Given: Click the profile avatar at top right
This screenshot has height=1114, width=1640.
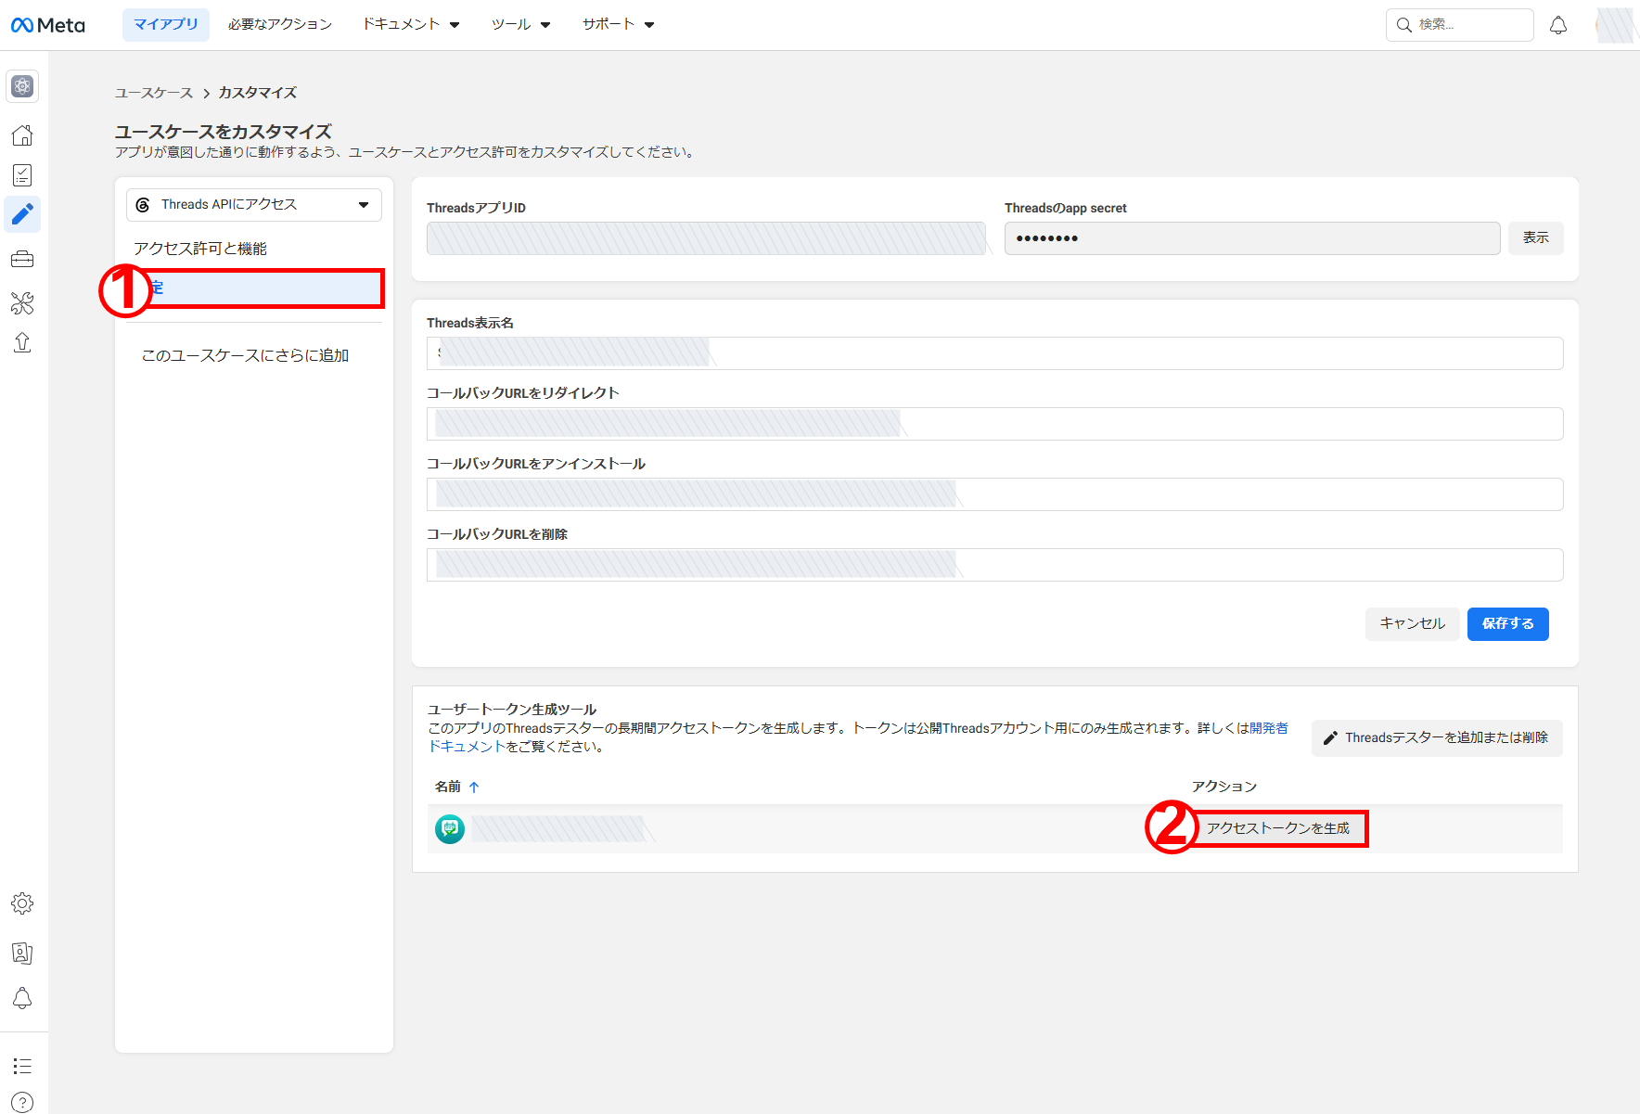Looking at the screenshot, I should click(x=1615, y=25).
